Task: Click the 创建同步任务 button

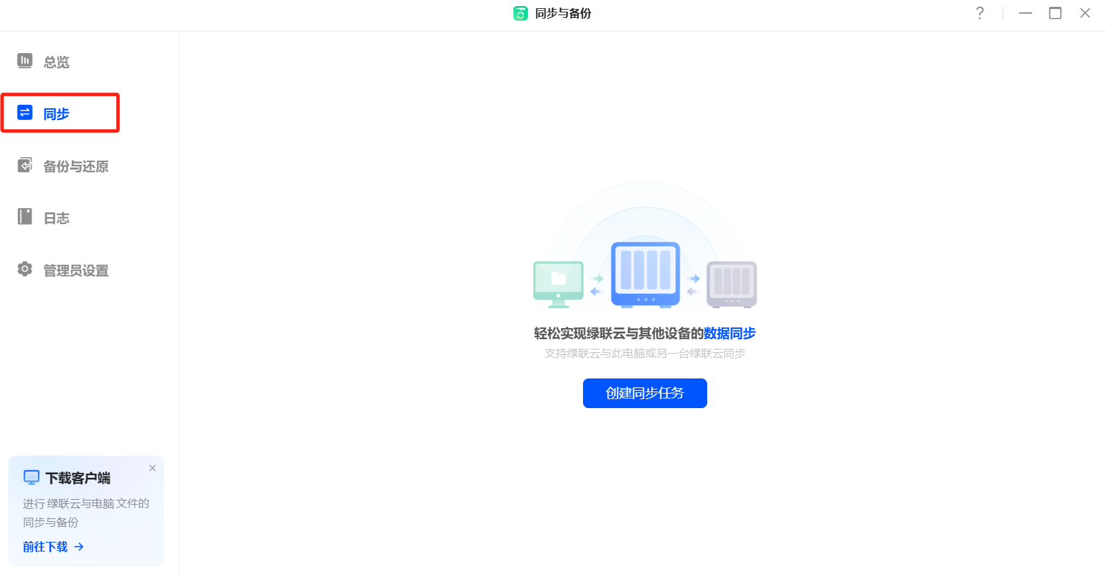Action: tap(644, 393)
